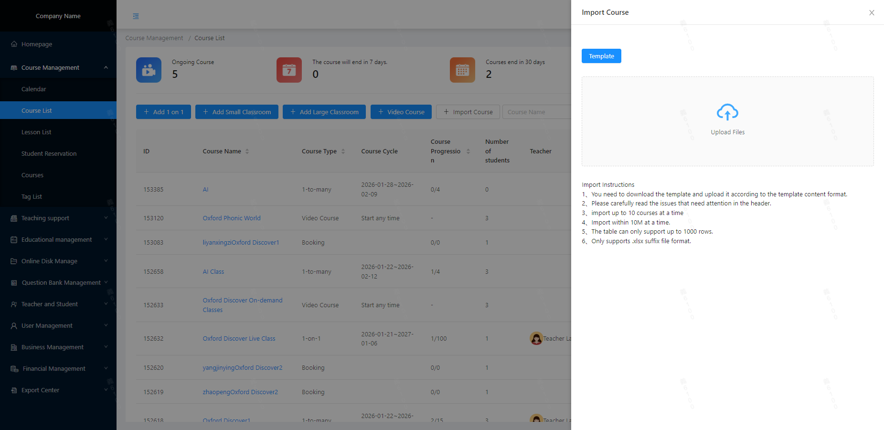This screenshot has width=884, height=430.
Task: Click the Add Small Classroom button
Action: click(236, 112)
